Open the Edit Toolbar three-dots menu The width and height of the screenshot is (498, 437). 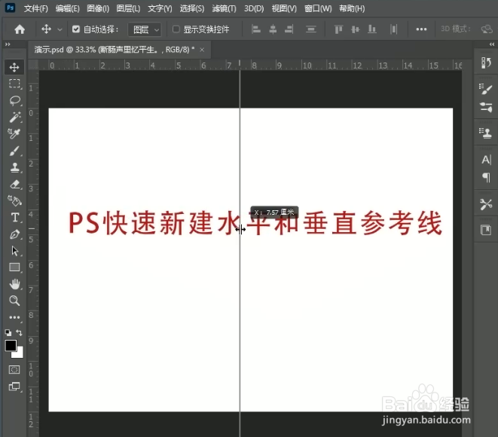(x=14, y=317)
